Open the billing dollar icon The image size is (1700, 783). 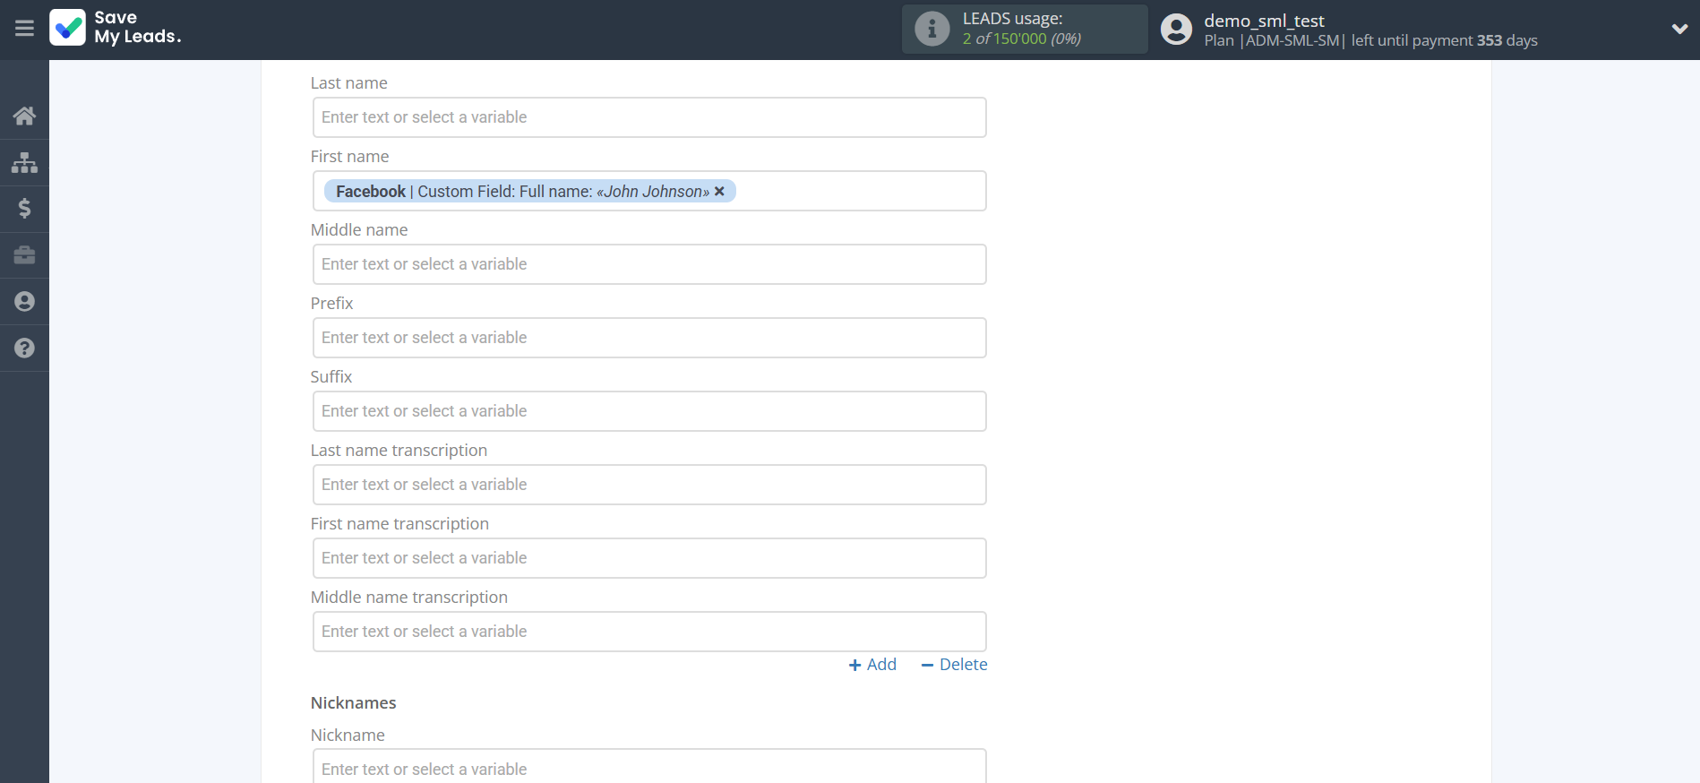[24, 209]
